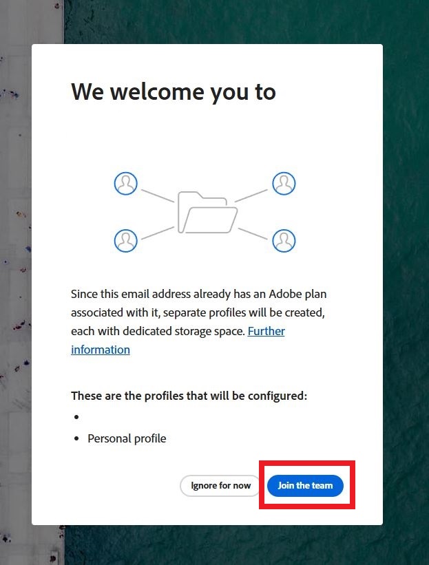This screenshot has height=565, width=429.
Task: Click the Join the team button
Action: coord(305,485)
